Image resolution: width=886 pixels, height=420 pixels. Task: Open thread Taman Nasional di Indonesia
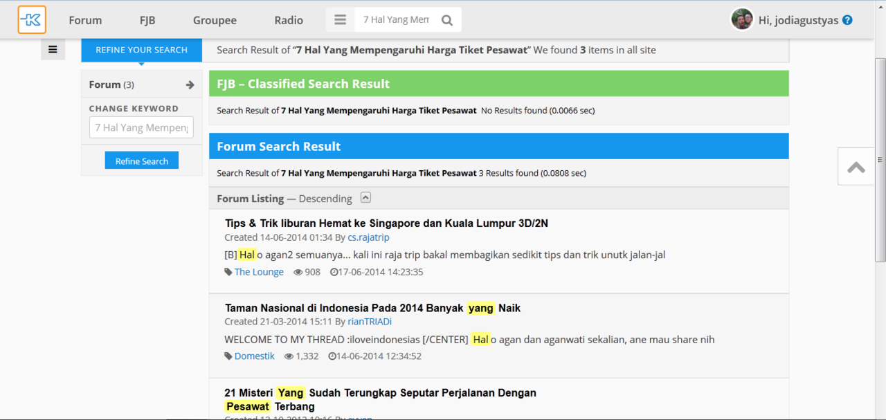372,308
